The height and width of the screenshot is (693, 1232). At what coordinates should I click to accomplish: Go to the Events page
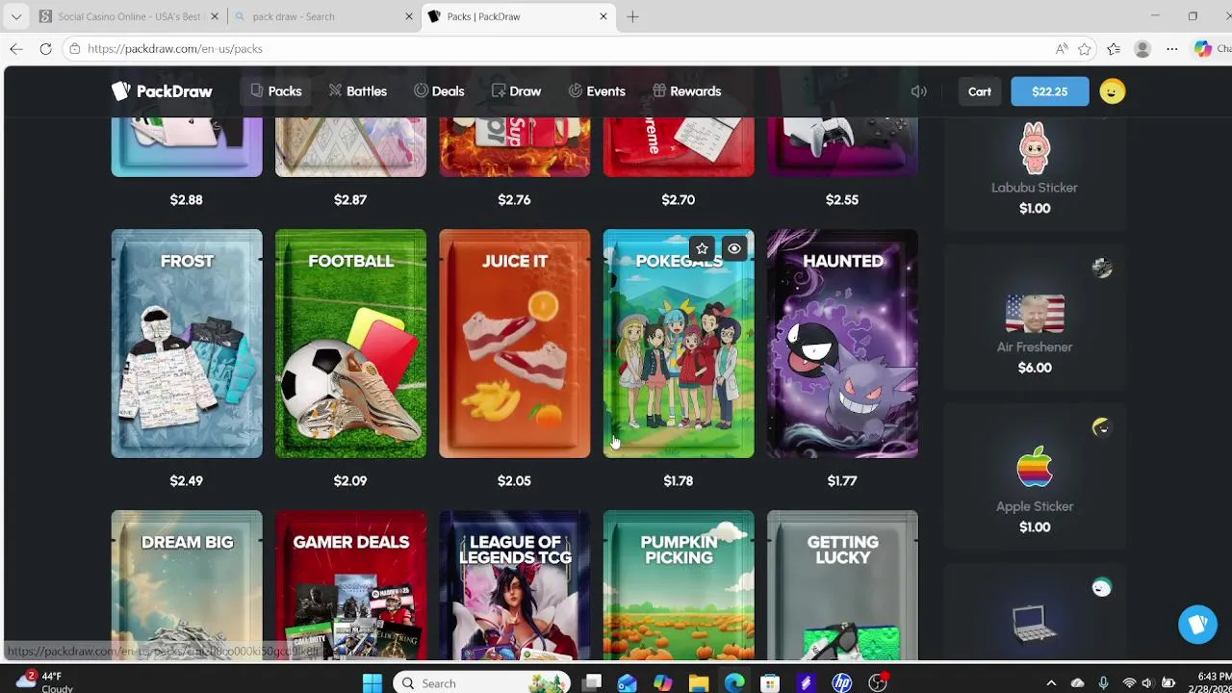click(x=597, y=91)
